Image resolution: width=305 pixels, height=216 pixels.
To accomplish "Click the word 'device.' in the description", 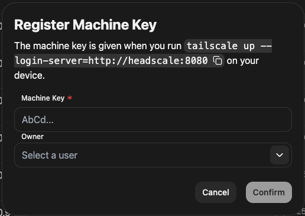I will (x=30, y=75).
